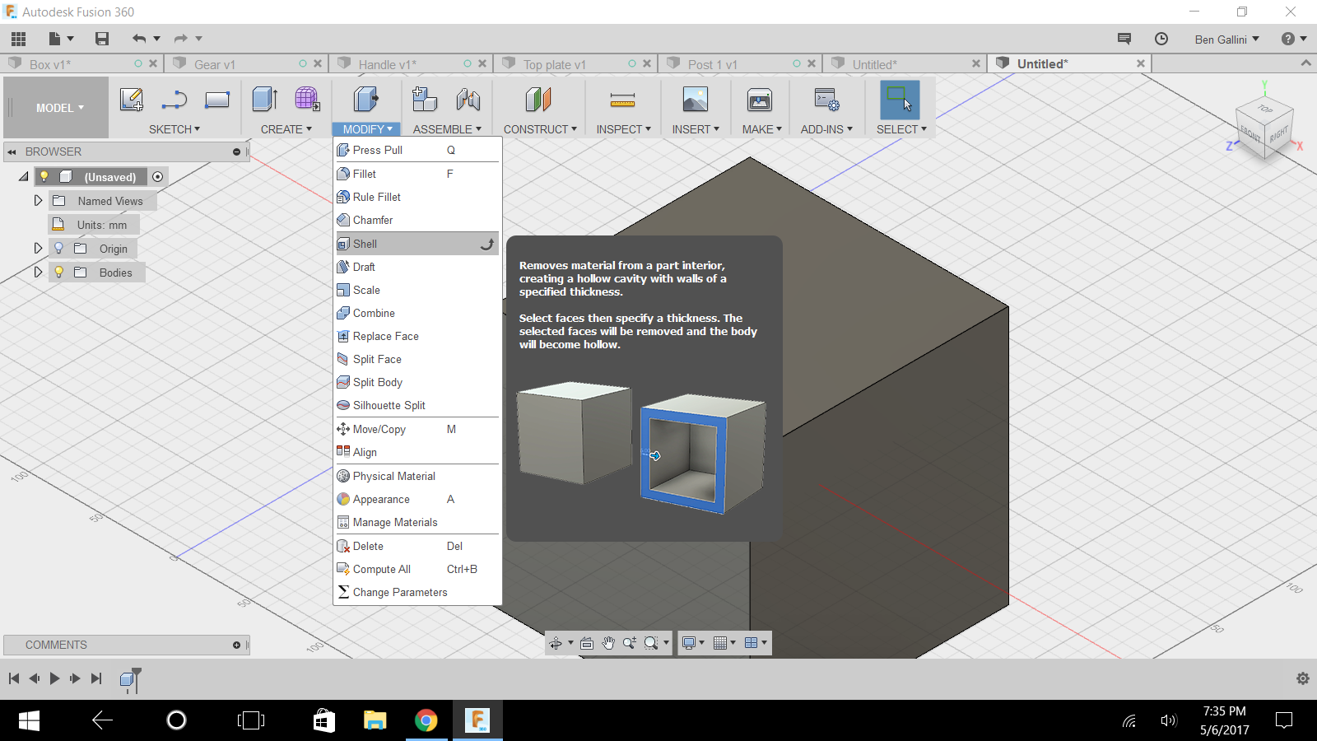Viewport: 1317px width, 741px height.
Task: Click the 3D Print icon above Make
Action: (x=760, y=100)
